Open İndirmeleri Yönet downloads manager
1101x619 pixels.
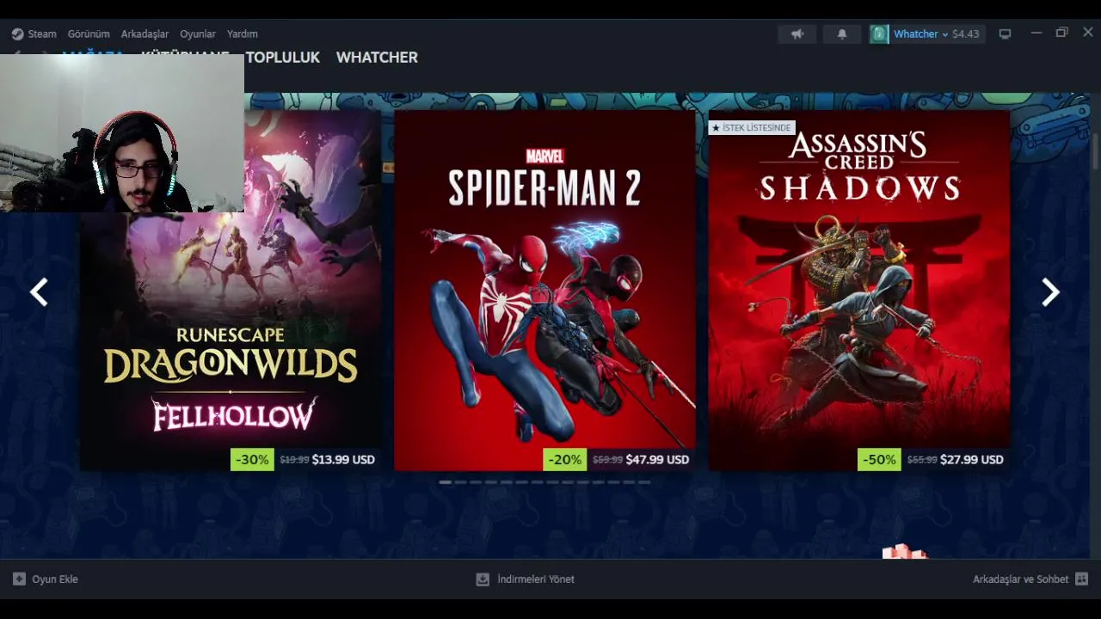coord(536,579)
